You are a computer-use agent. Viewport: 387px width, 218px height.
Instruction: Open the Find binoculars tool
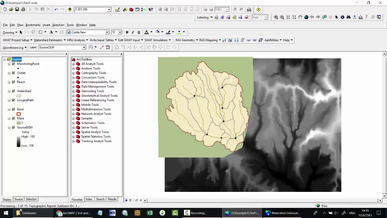[x=349, y=17]
